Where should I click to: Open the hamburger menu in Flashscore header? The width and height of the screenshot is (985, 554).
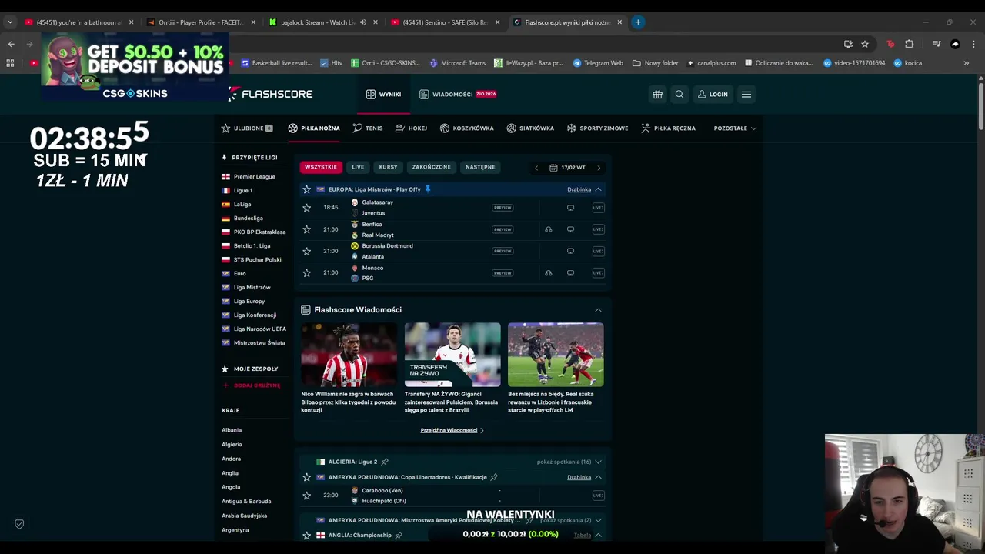click(x=746, y=94)
